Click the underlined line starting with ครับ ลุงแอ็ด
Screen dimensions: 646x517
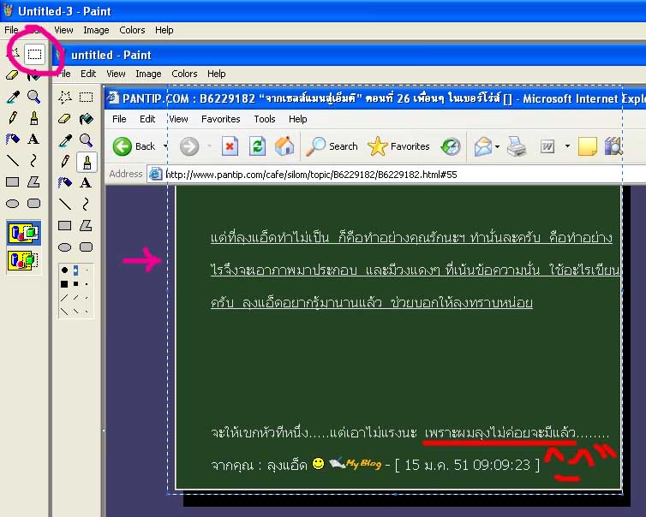(371, 302)
